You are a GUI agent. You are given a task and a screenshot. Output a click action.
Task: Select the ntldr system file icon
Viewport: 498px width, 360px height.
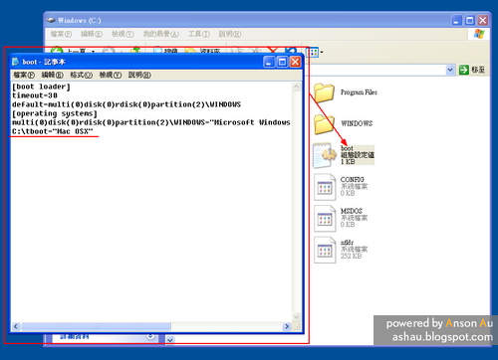325,250
